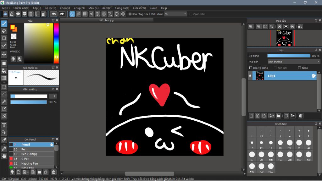Choose brush size 100 preset
Screen dimensions: 322x181
pos(271,156)
